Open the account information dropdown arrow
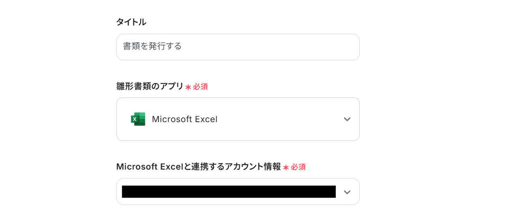522x213 pixels. 347,192
